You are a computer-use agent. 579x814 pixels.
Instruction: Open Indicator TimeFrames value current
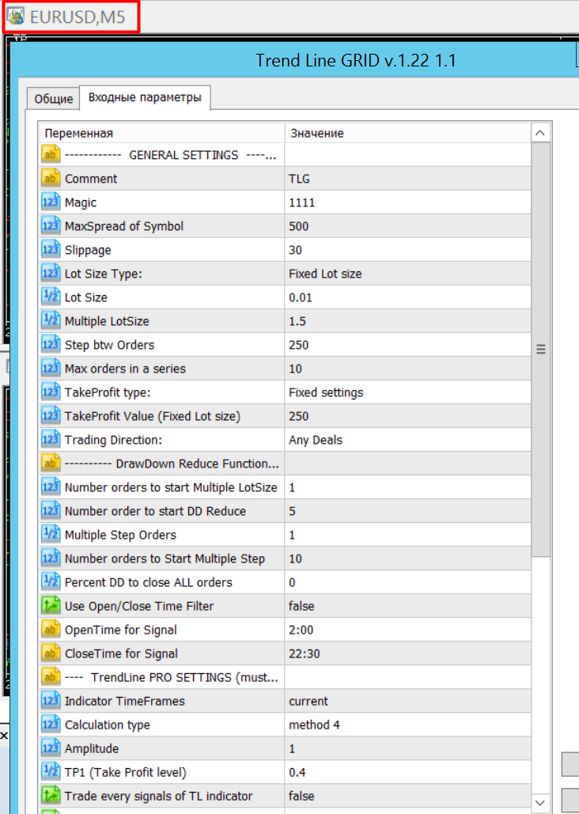tap(407, 701)
